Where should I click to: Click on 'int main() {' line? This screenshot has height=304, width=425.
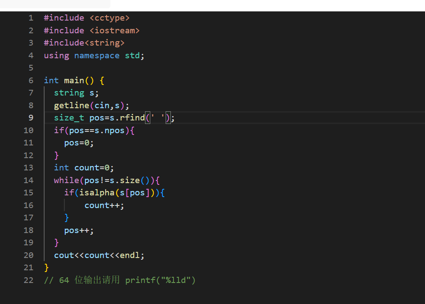click(x=74, y=80)
